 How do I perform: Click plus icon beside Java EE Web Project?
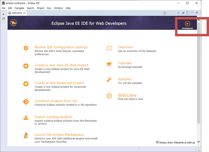pyautogui.click(x=26, y=66)
